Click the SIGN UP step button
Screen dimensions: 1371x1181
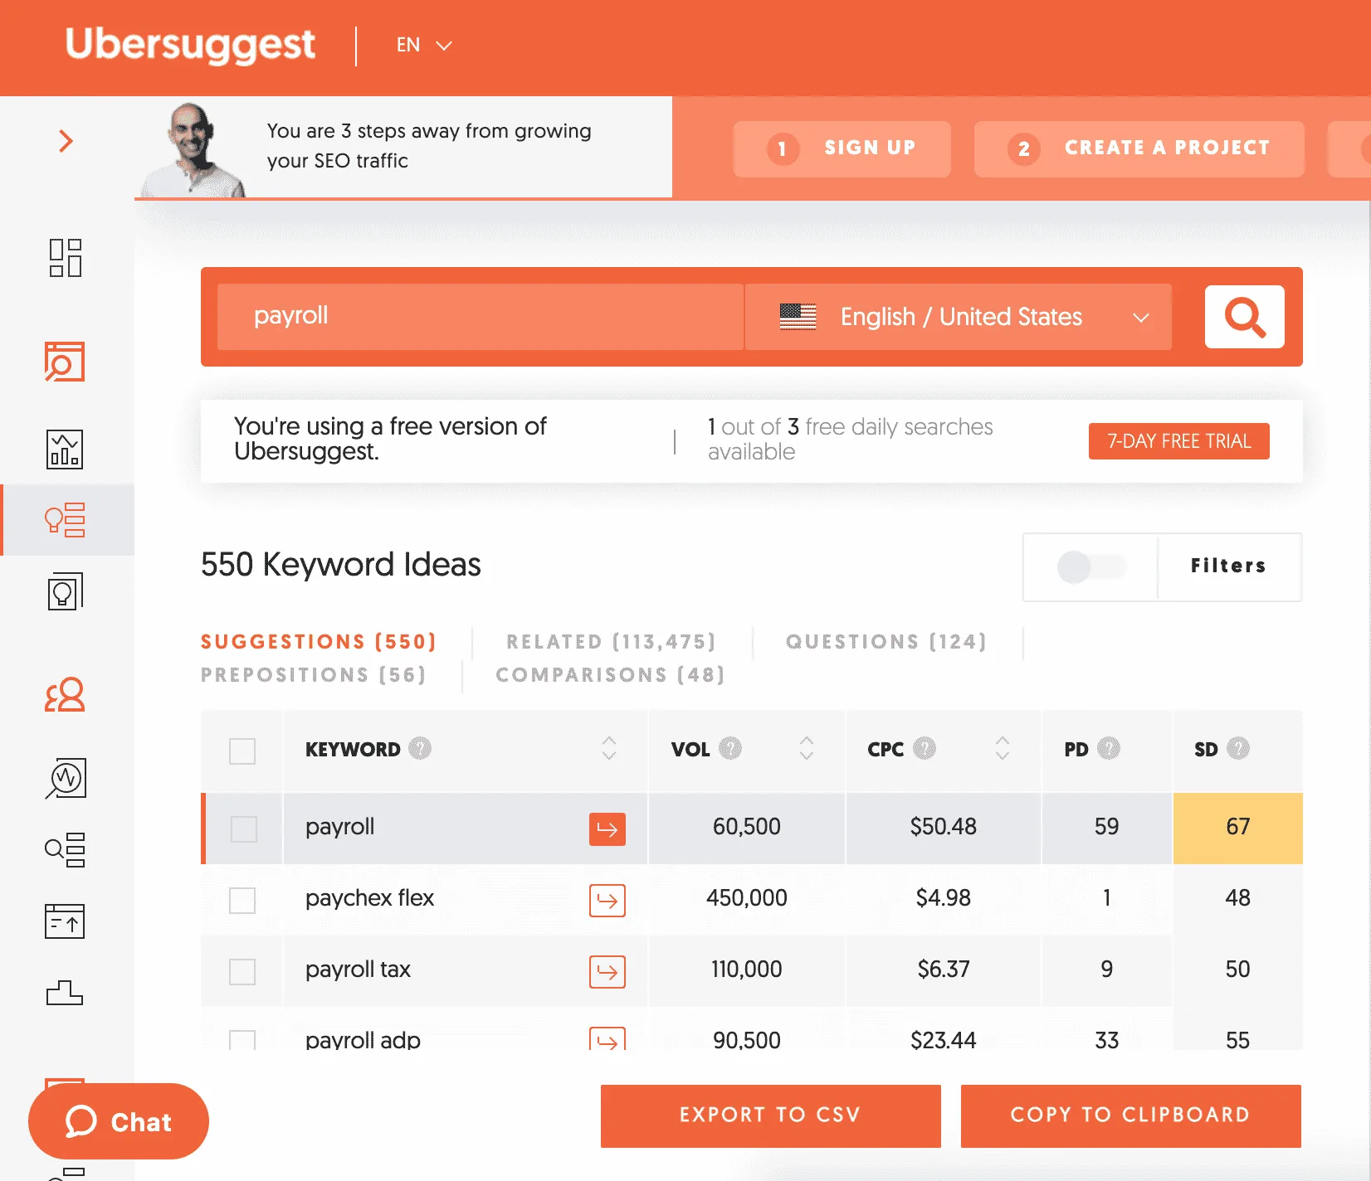coord(842,148)
